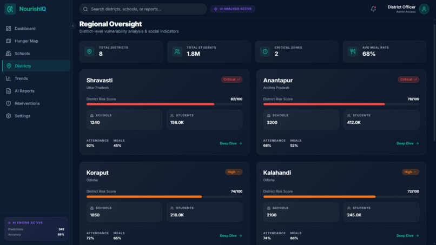This screenshot has width=436, height=245.
Task: Click the Total Districts location icon
Action: (89, 51)
